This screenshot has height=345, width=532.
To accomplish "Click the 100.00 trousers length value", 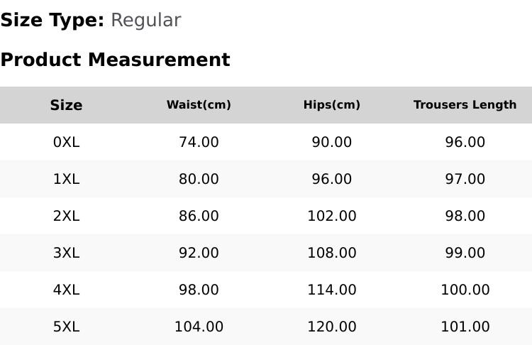I will tap(465, 290).
